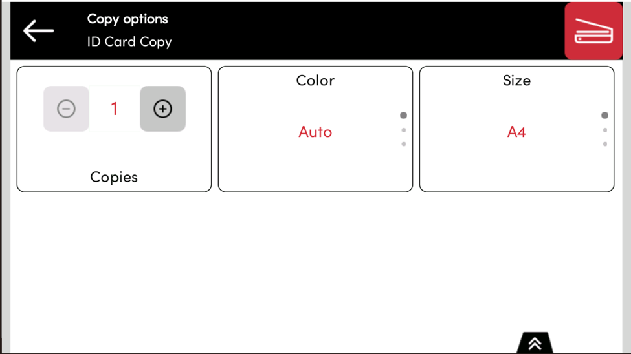
Task: Increase copies with the plus button
Action: [162, 109]
